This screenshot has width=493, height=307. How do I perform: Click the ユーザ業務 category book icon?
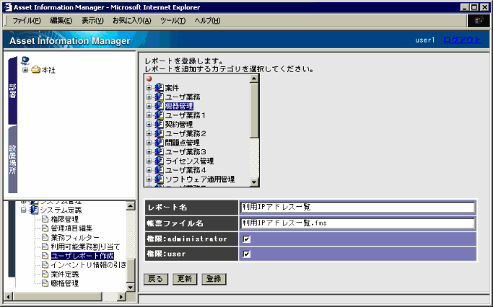click(160, 97)
